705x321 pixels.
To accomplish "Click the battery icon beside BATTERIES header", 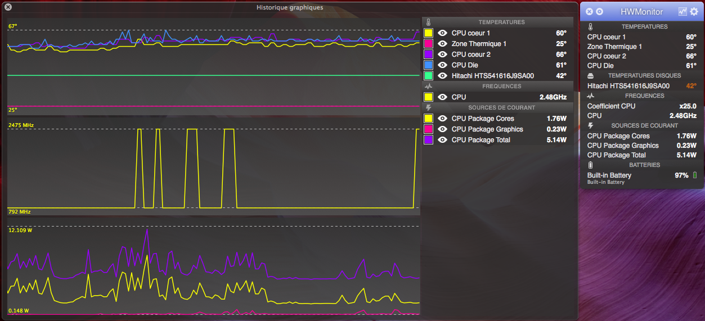I will (590, 165).
